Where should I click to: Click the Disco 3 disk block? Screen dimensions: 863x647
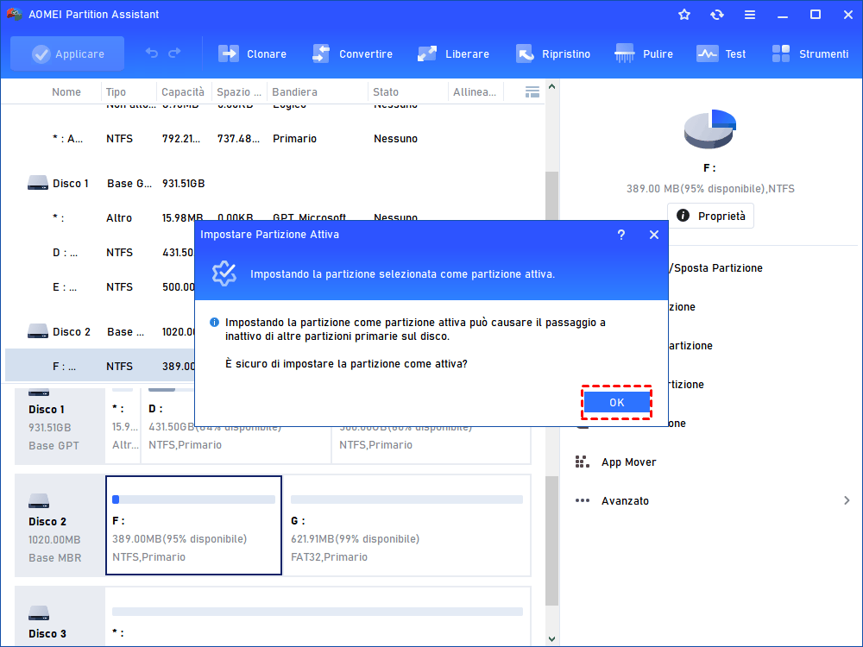(x=60, y=618)
